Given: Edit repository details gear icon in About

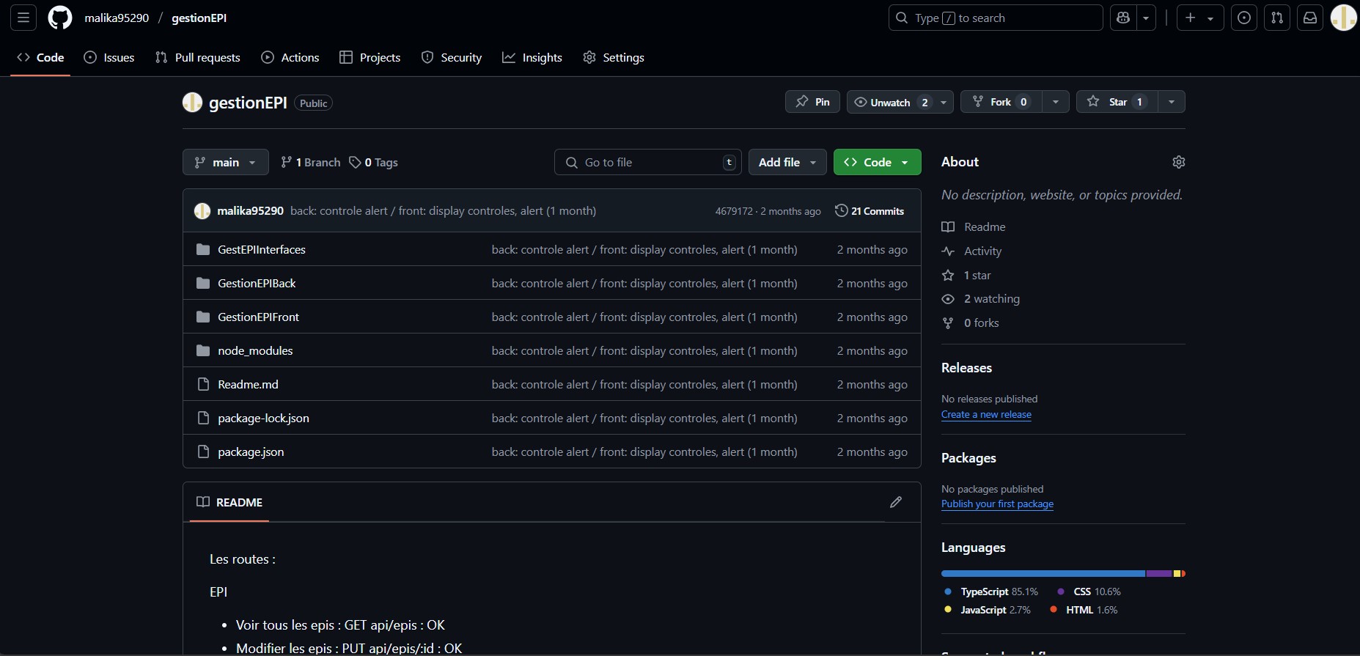Looking at the screenshot, I should coord(1178,162).
